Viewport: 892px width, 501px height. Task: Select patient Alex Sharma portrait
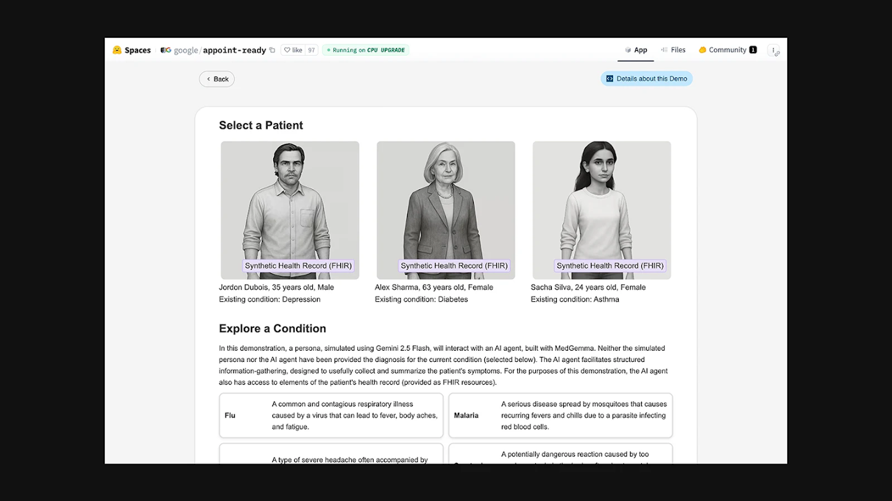click(x=445, y=198)
